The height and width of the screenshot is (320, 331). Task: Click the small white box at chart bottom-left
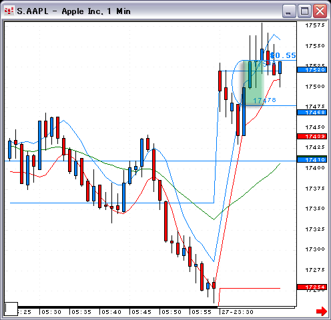(x=11, y=309)
